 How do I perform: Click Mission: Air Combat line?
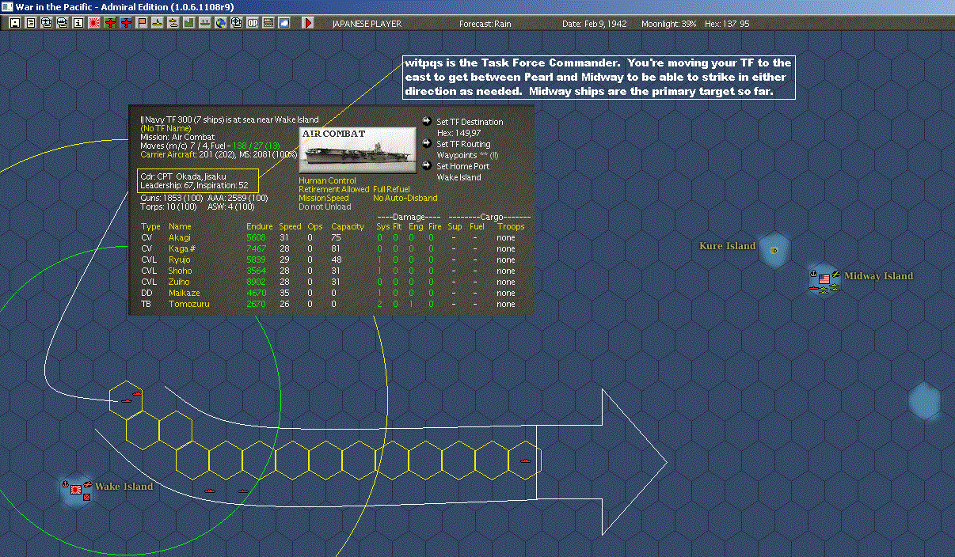(x=177, y=137)
